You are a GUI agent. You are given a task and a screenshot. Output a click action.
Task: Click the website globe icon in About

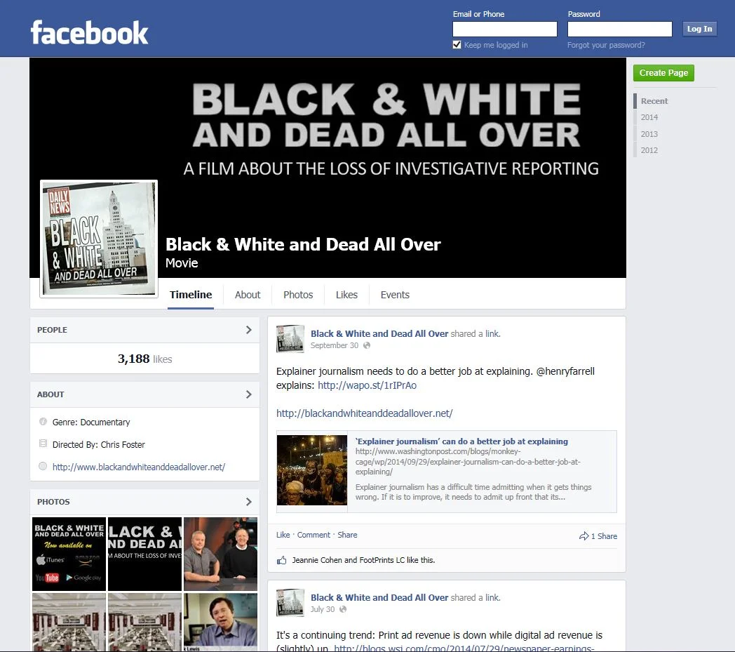pos(43,466)
